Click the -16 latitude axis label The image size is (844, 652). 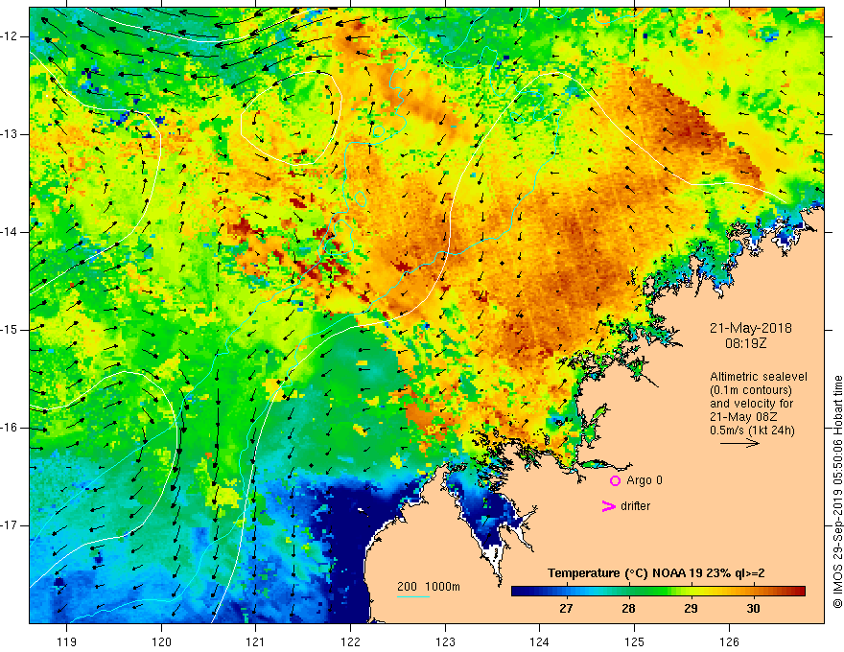[x=11, y=428]
